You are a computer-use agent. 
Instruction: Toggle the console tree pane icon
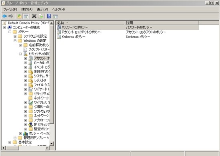[x=26, y=16]
